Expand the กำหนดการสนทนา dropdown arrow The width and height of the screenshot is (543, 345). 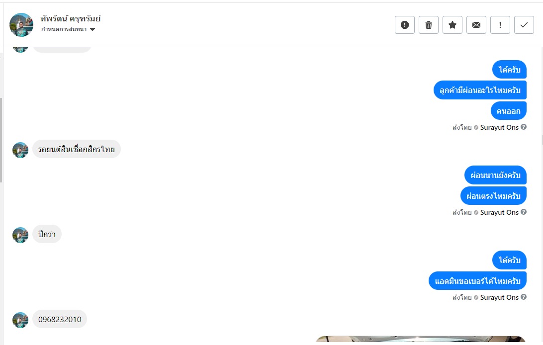point(92,29)
